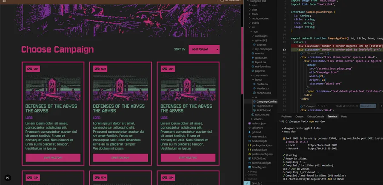Click the 'npm run dev' command in terminal
This screenshot has height=185, width=383.
pyautogui.click(x=316, y=121)
